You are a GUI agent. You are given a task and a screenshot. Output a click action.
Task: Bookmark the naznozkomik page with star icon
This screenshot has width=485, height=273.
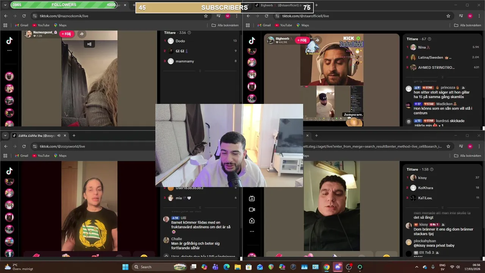click(206, 16)
